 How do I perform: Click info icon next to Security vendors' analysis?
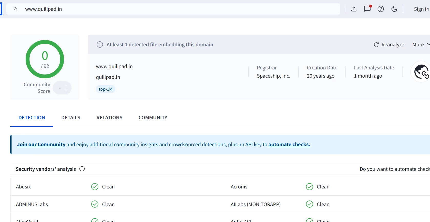tap(82, 169)
